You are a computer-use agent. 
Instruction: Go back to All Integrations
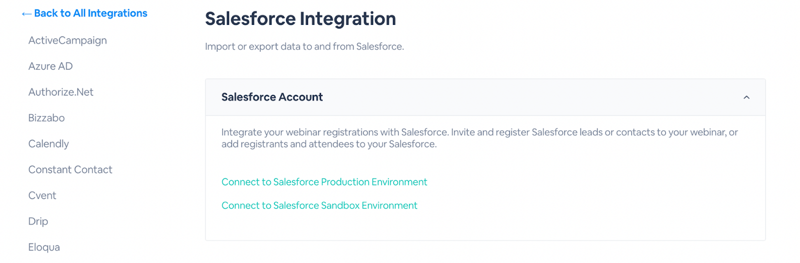(x=90, y=13)
